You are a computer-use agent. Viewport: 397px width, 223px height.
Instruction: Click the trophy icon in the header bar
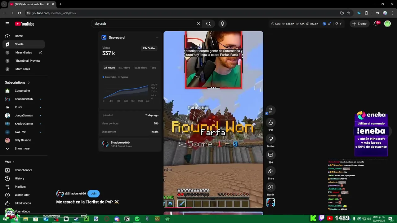tap(337, 24)
